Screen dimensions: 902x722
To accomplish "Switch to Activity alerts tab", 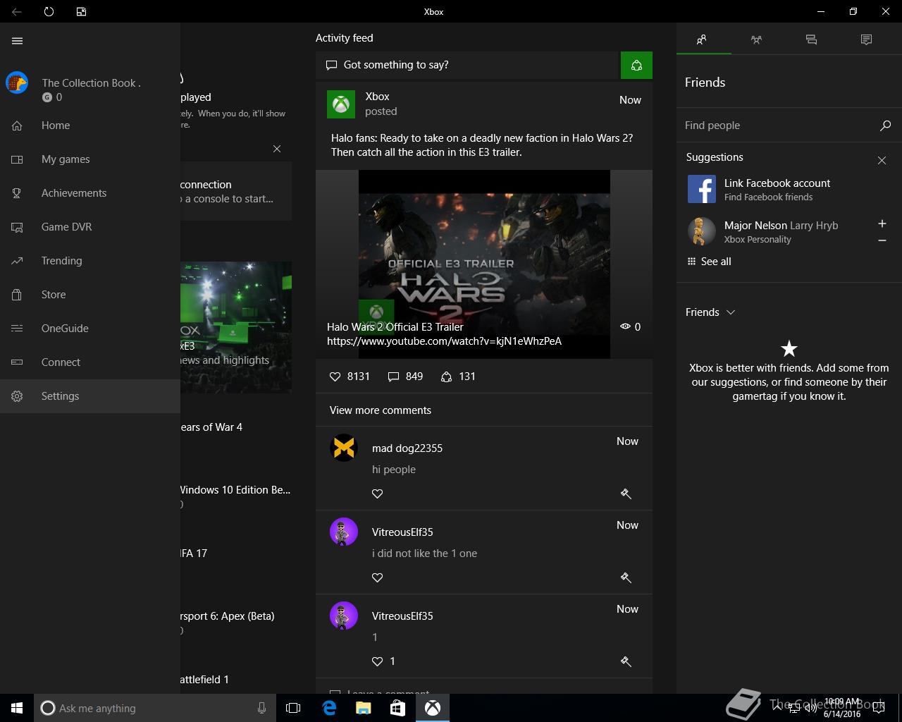I will pos(866,39).
